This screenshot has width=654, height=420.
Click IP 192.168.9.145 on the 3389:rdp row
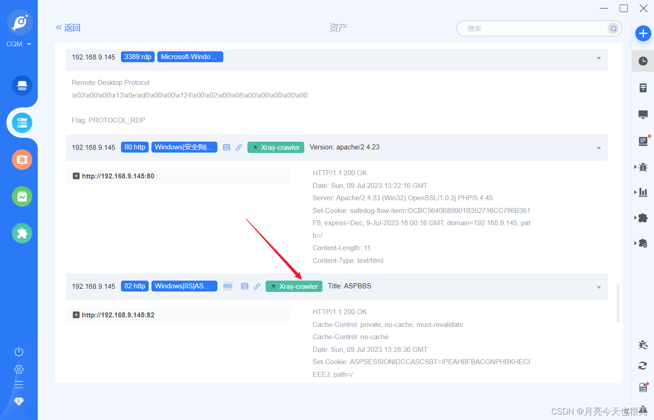94,57
